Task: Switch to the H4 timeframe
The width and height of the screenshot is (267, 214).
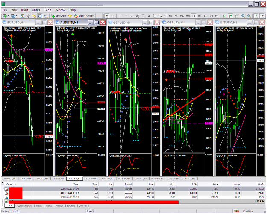Action: coord(200,16)
